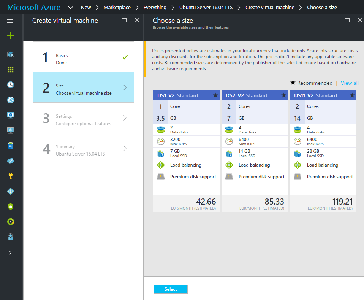364x300 pixels.
Task: Click the star on the DS11_V2 card
Action: point(352,95)
